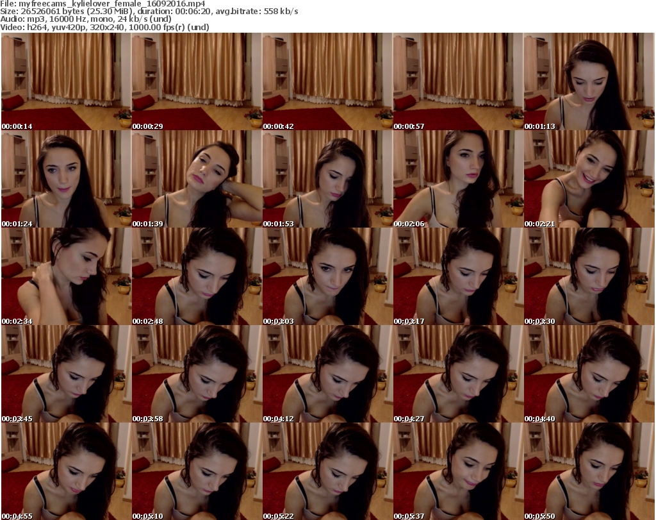Select the thumbnail at timestamp 00:04:55
This screenshot has width=656, height=520.
[x=65, y=471]
